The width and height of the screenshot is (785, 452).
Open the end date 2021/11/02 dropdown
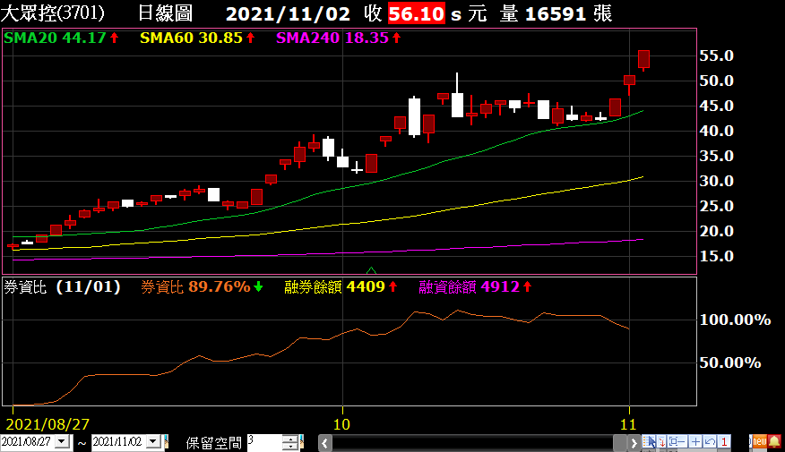pos(152,441)
